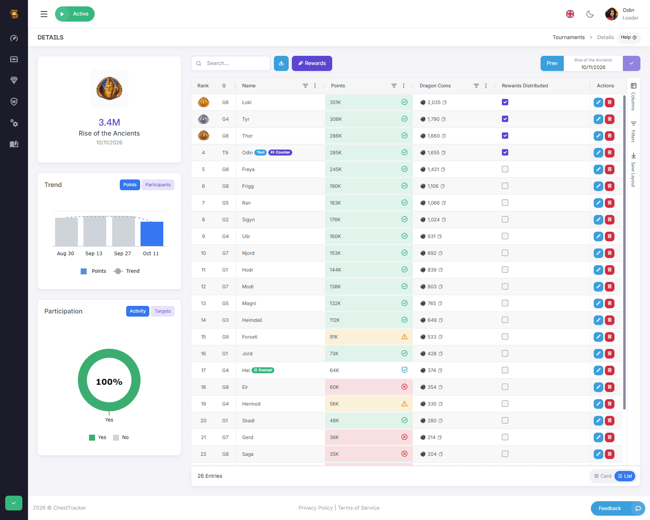Edit Loki's entry with pencil icon
The image size is (650, 520).
click(x=598, y=102)
